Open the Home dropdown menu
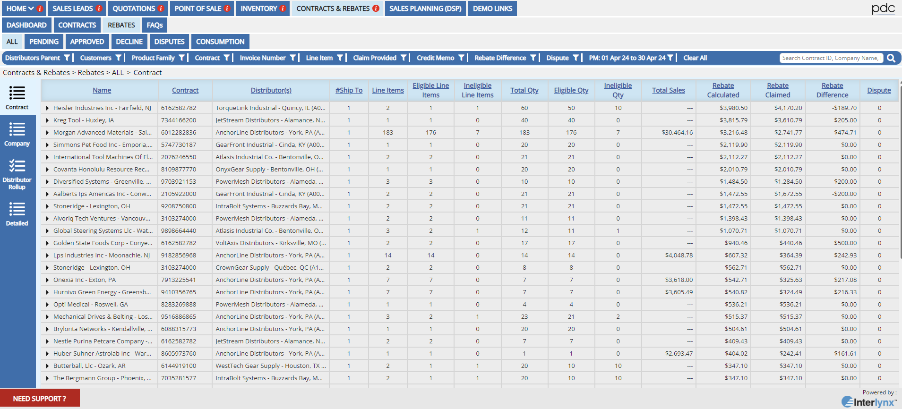Screen dimensions: 902x409 (20, 9)
